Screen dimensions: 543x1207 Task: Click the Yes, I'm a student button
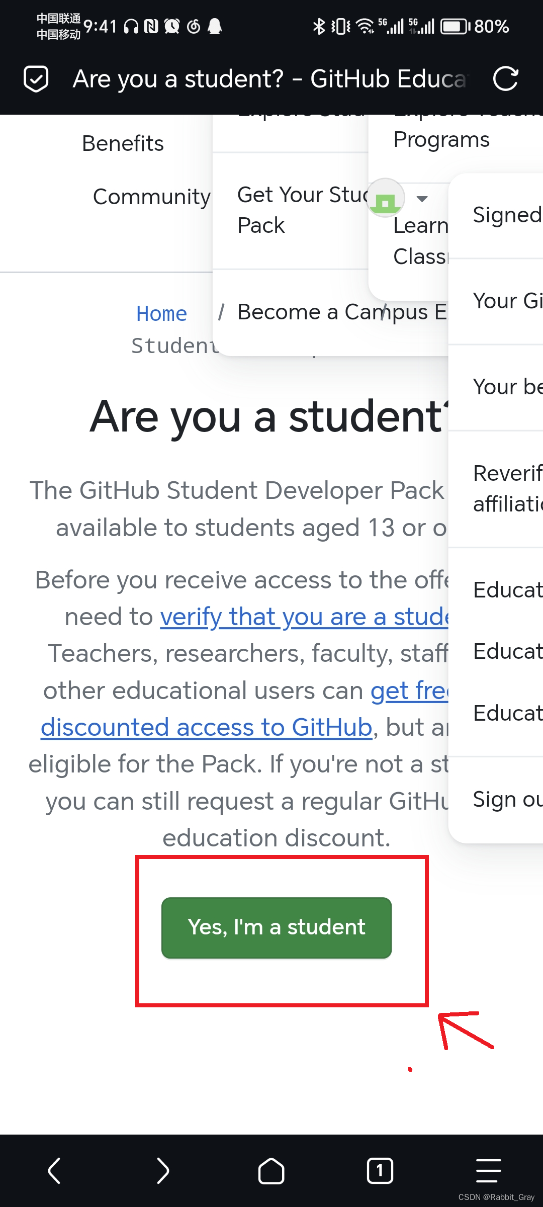(277, 928)
